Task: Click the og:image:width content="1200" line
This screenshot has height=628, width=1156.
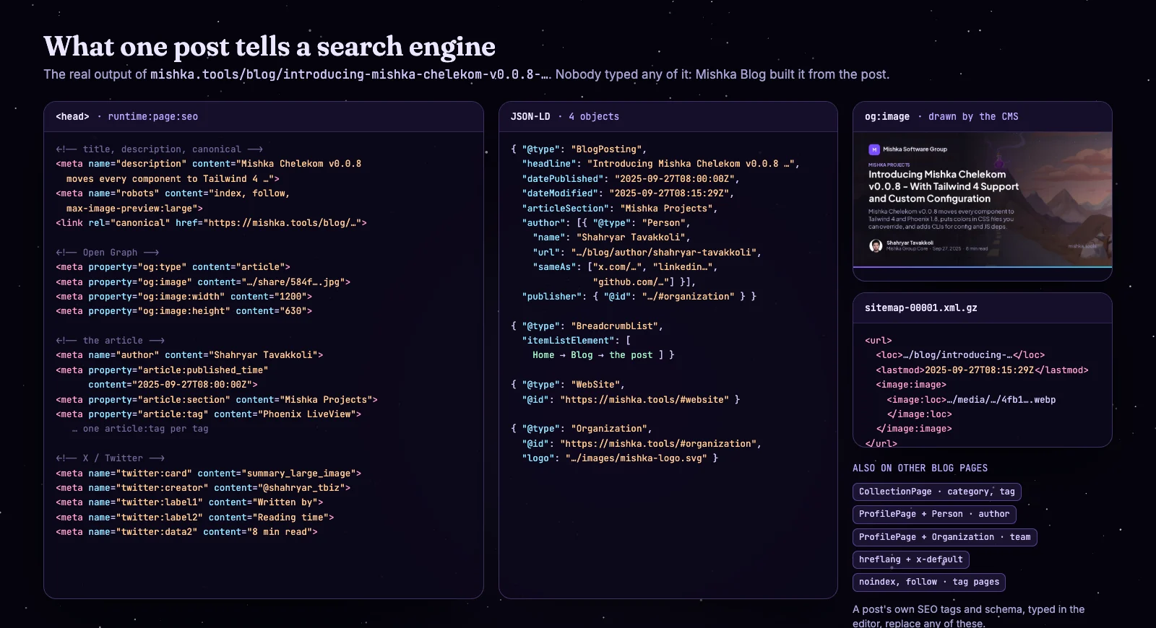Action: (184, 297)
